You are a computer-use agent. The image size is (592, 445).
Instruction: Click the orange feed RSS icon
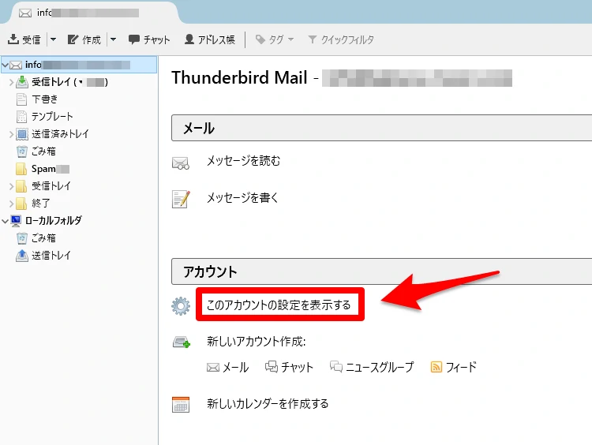(x=436, y=367)
